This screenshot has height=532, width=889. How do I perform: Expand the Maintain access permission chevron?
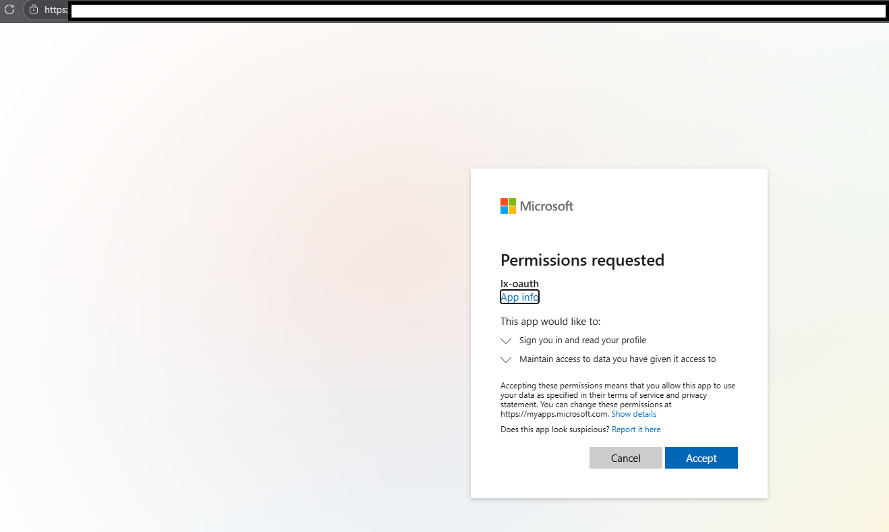tap(506, 359)
